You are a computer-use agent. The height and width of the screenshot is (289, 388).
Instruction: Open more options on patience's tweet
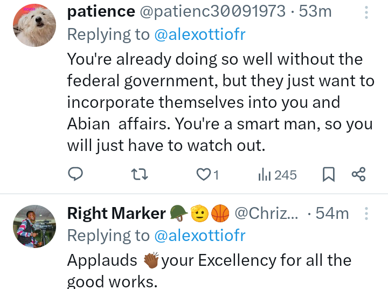point(366,12)
